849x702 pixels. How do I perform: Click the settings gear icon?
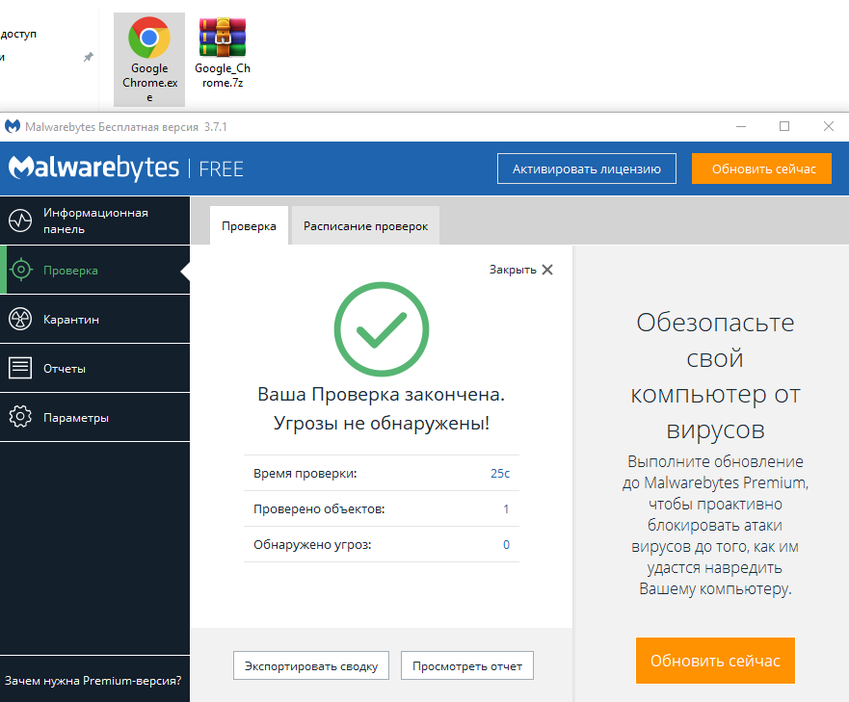(x=20, y=417)
